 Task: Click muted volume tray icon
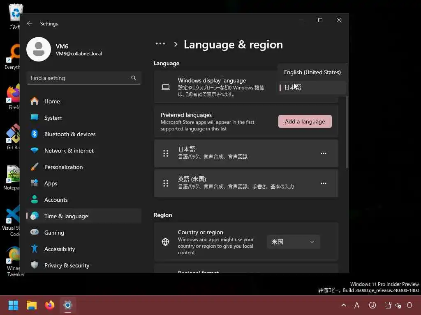point(398,305)
